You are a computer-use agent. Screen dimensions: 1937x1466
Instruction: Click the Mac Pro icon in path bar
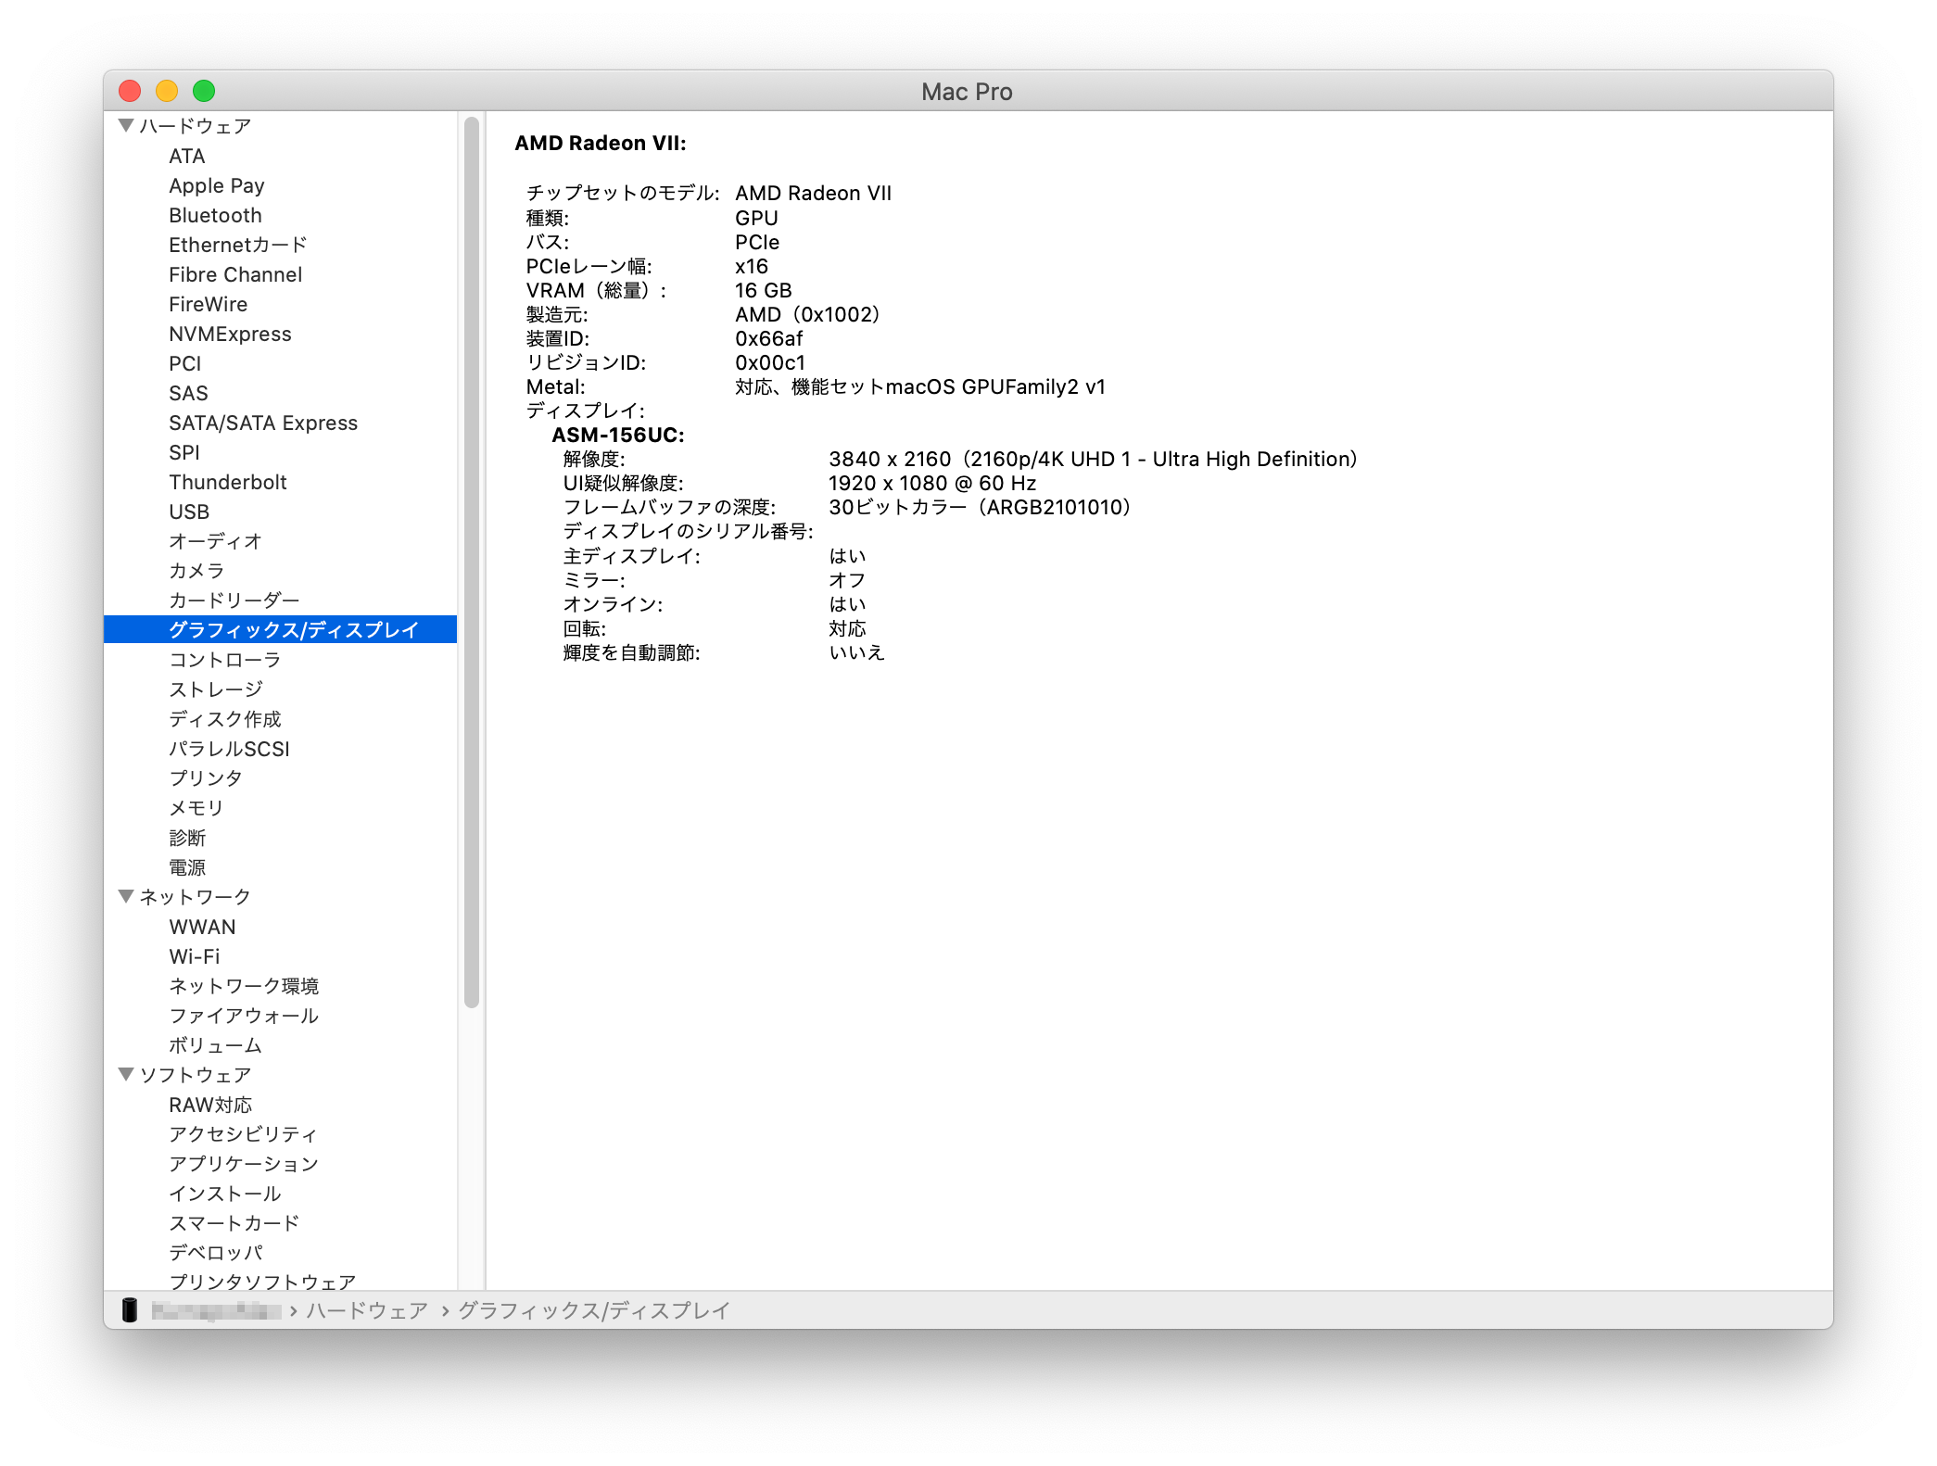130,1309
